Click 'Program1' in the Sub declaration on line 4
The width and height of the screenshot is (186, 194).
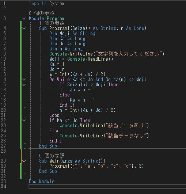pyautogui.click(x=59, y=28)
